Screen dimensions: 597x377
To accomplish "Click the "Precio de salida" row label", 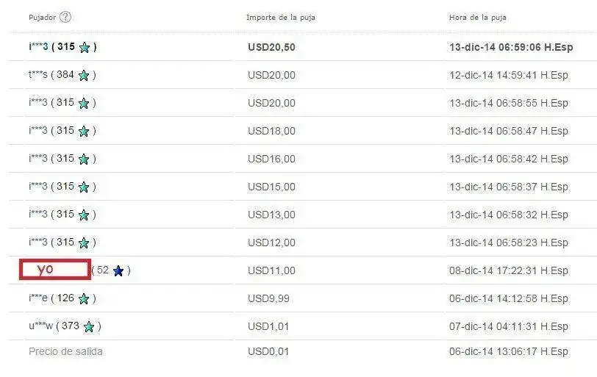I will [65, 351].
